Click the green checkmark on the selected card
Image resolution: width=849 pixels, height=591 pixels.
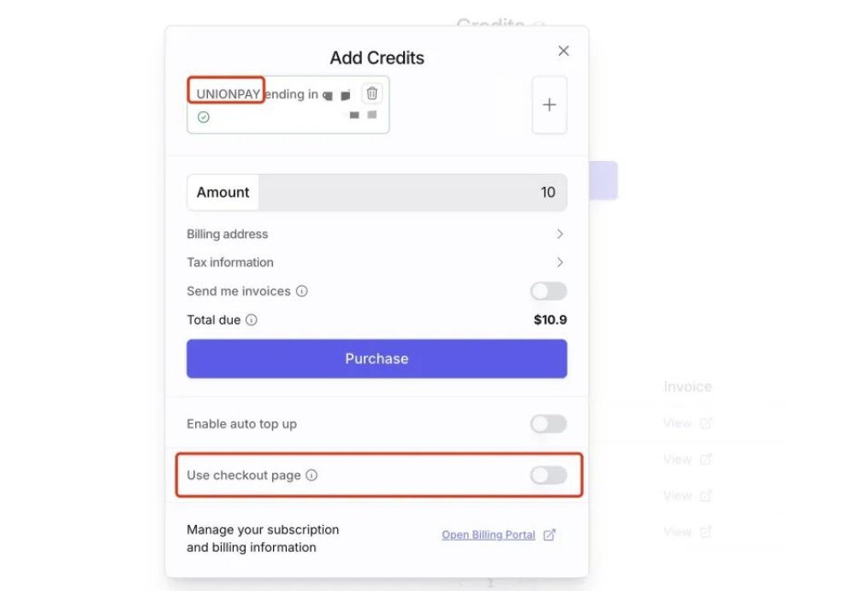pos(204,117)
